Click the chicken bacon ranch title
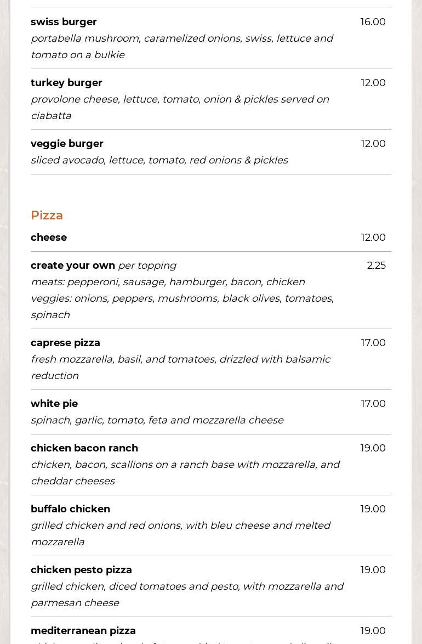This screenshot has width=422, height=644. coord(84,448)
